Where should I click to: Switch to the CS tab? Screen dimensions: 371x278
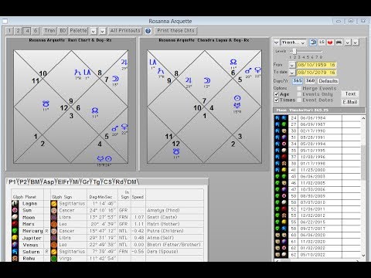[x=108, y=182]
